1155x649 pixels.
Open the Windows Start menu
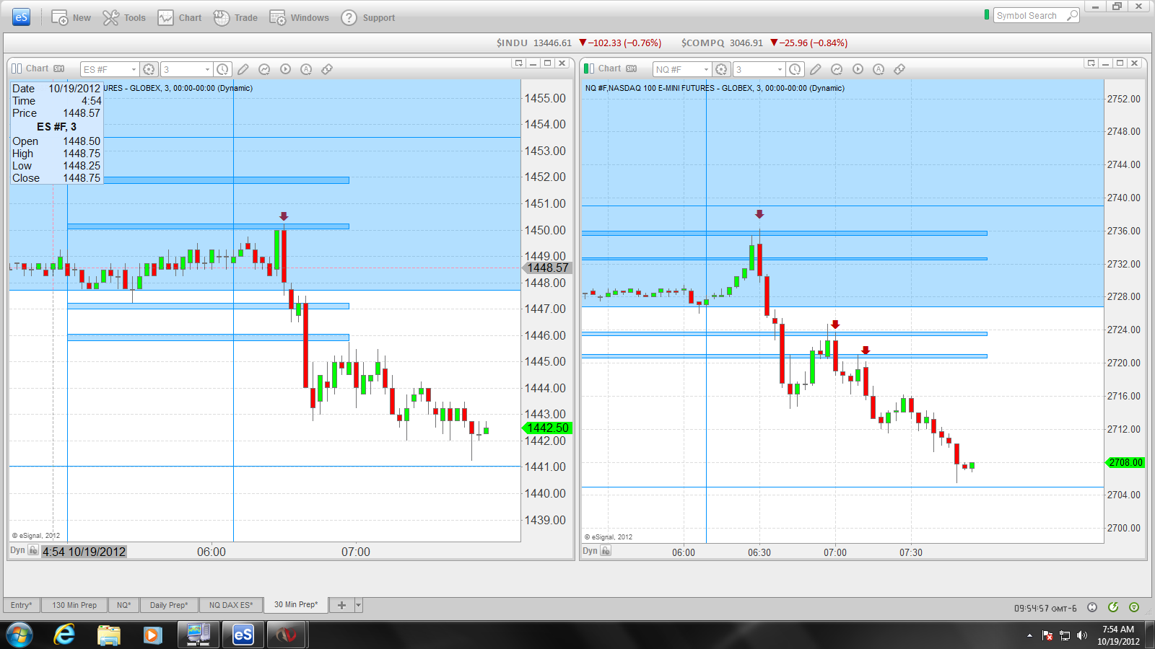pos(19,635)
